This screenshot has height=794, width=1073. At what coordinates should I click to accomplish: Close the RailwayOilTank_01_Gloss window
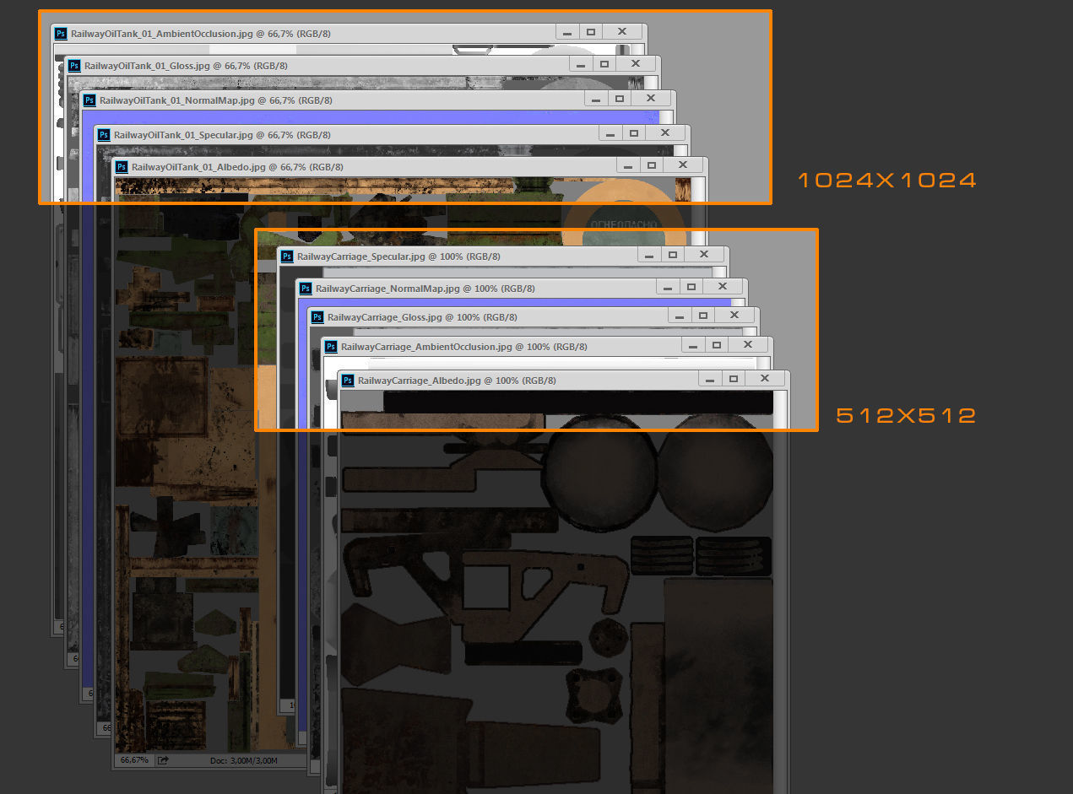636,63
